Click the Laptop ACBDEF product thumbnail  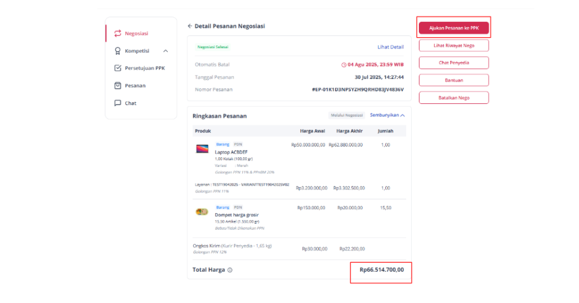pos(202,149)
